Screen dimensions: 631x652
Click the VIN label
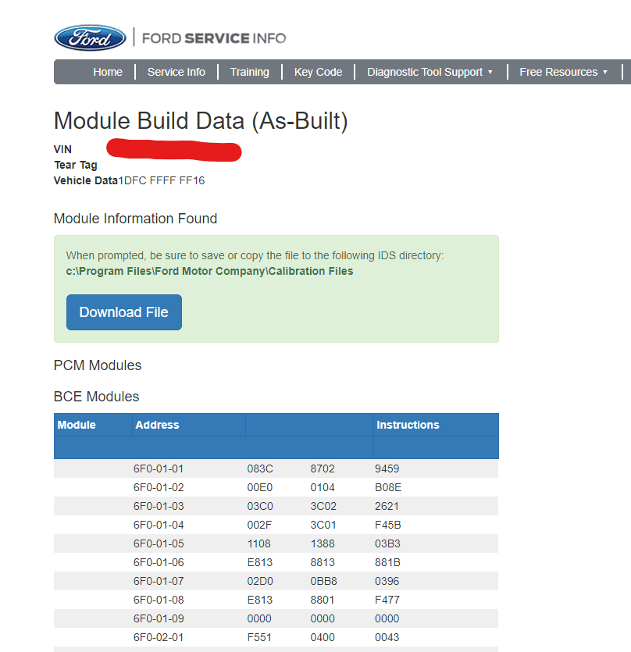coord(62,149)
